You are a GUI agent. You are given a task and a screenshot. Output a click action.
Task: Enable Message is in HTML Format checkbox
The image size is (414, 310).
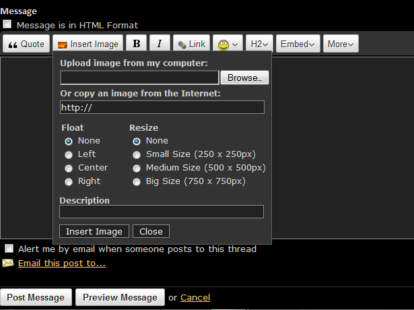coord(7,24)
